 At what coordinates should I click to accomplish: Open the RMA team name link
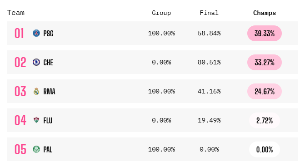pos(50,92)
